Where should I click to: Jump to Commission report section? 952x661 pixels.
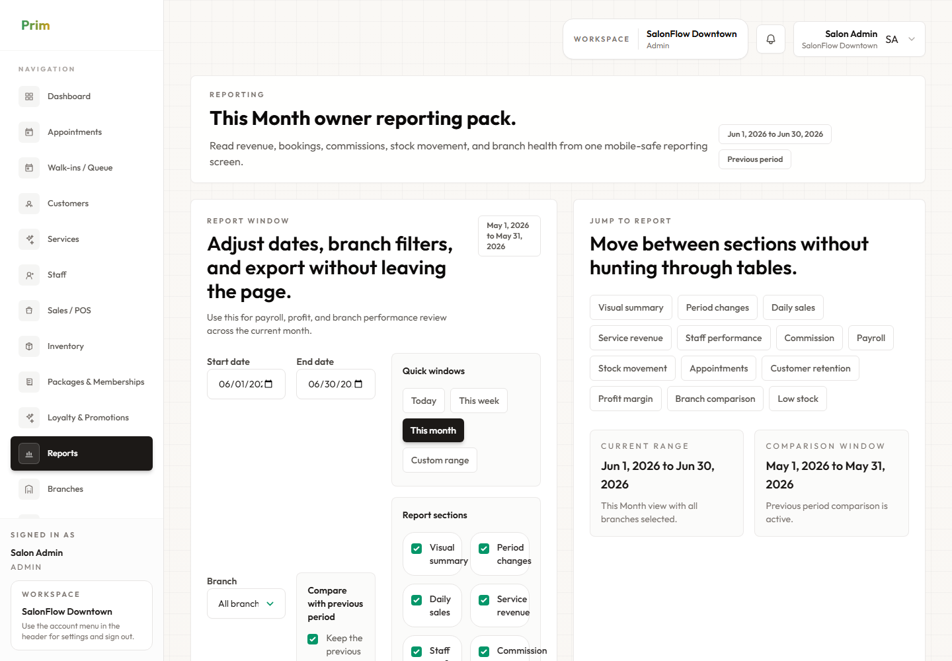[x=809, y=338]
